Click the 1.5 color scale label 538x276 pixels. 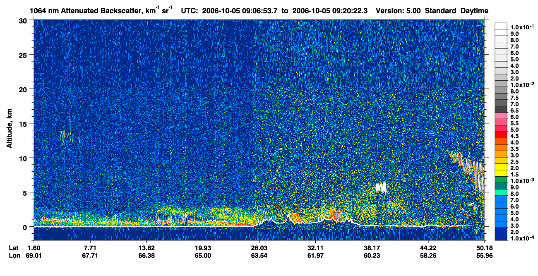[x=514, y=175]
